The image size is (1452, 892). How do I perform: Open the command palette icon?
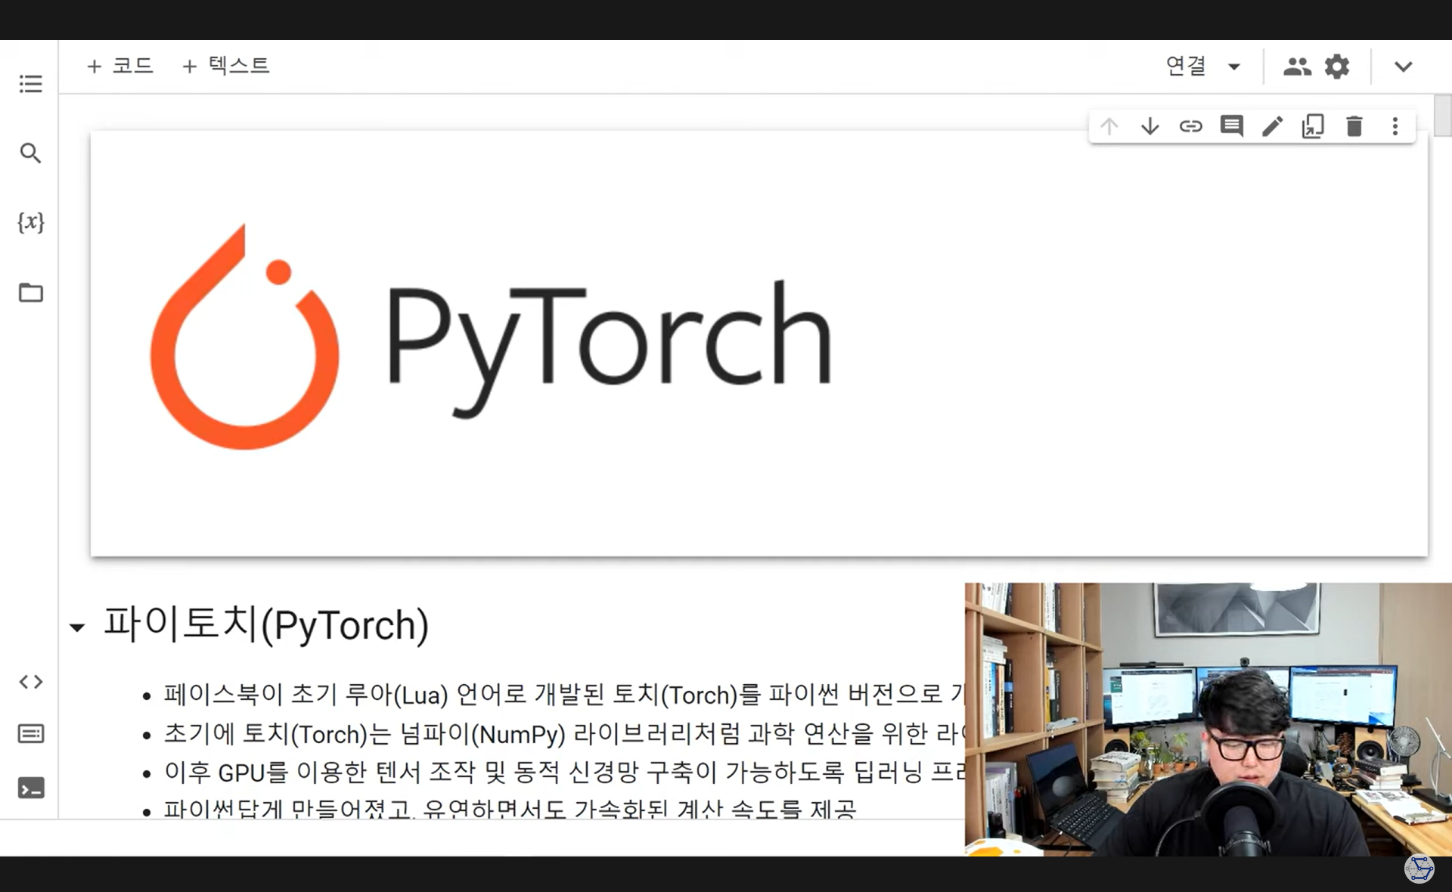tap(30, 733)
